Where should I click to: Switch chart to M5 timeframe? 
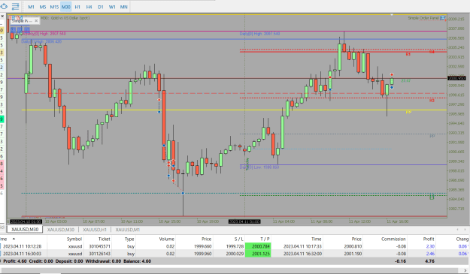pyautogui.click(x=43, y=7)
